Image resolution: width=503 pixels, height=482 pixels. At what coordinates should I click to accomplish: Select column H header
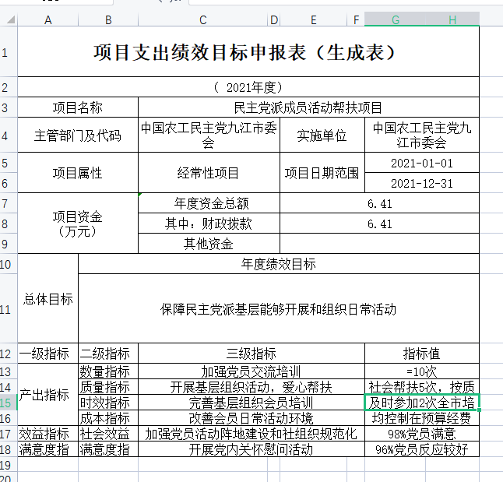click(452, 19)
